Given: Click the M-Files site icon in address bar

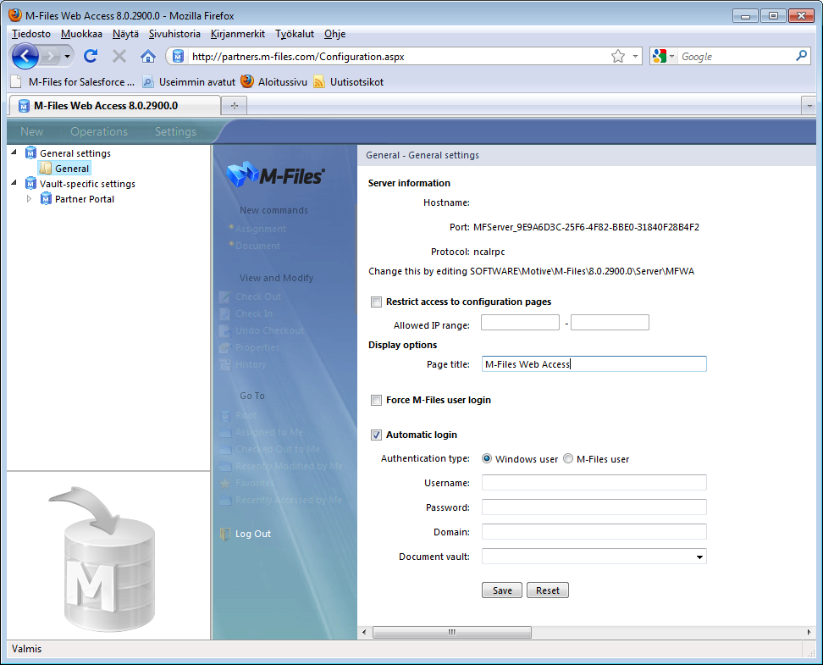Looking at the screenshot, I should coord(178,56).
